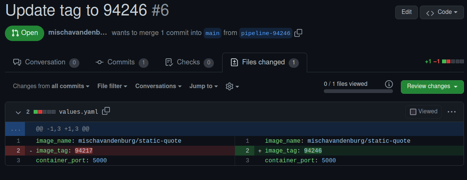Copy the pipeline-94246 branch name icon

(x=298, y=33)
